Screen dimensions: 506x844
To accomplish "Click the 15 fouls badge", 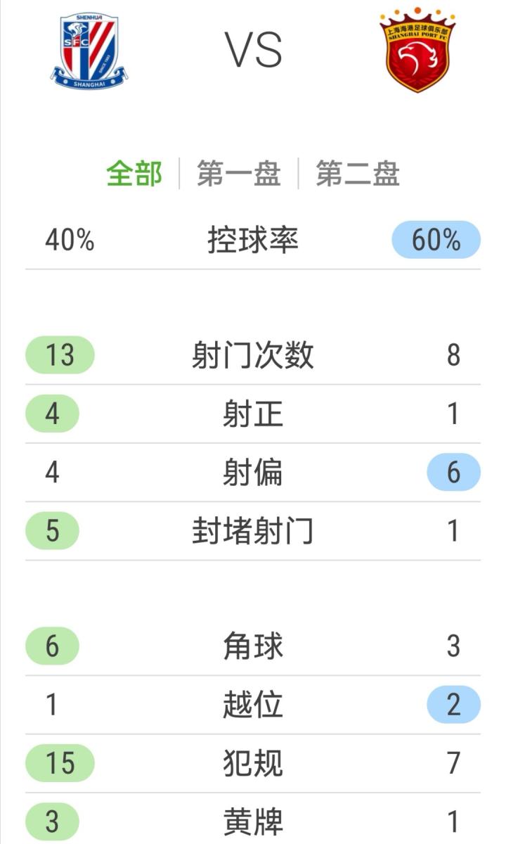I will 60,762.
